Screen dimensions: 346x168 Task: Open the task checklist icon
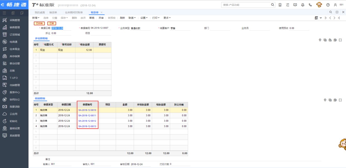point(288,5)
